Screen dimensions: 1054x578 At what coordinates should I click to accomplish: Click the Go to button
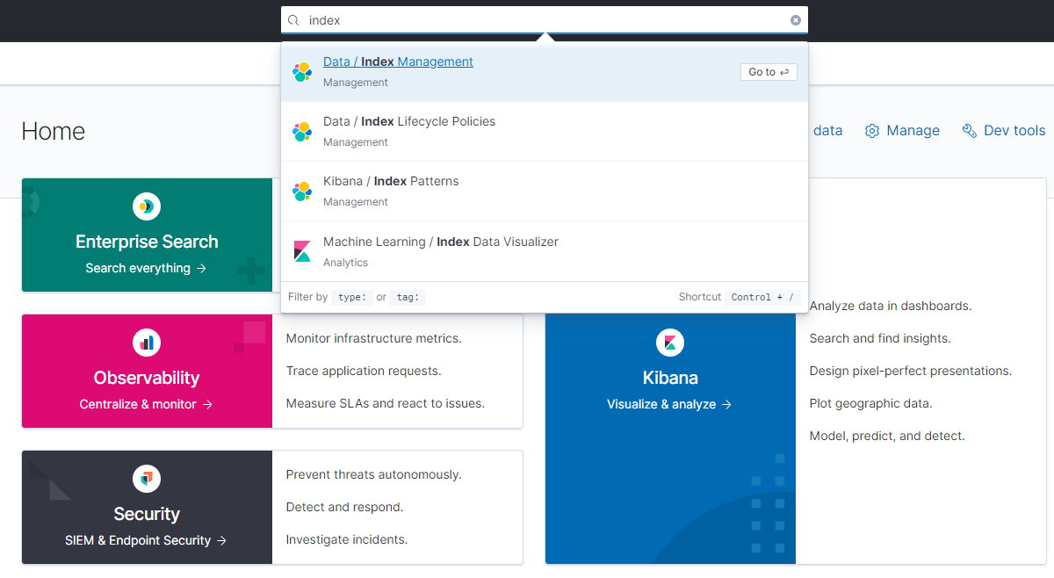tap(769, 72)
